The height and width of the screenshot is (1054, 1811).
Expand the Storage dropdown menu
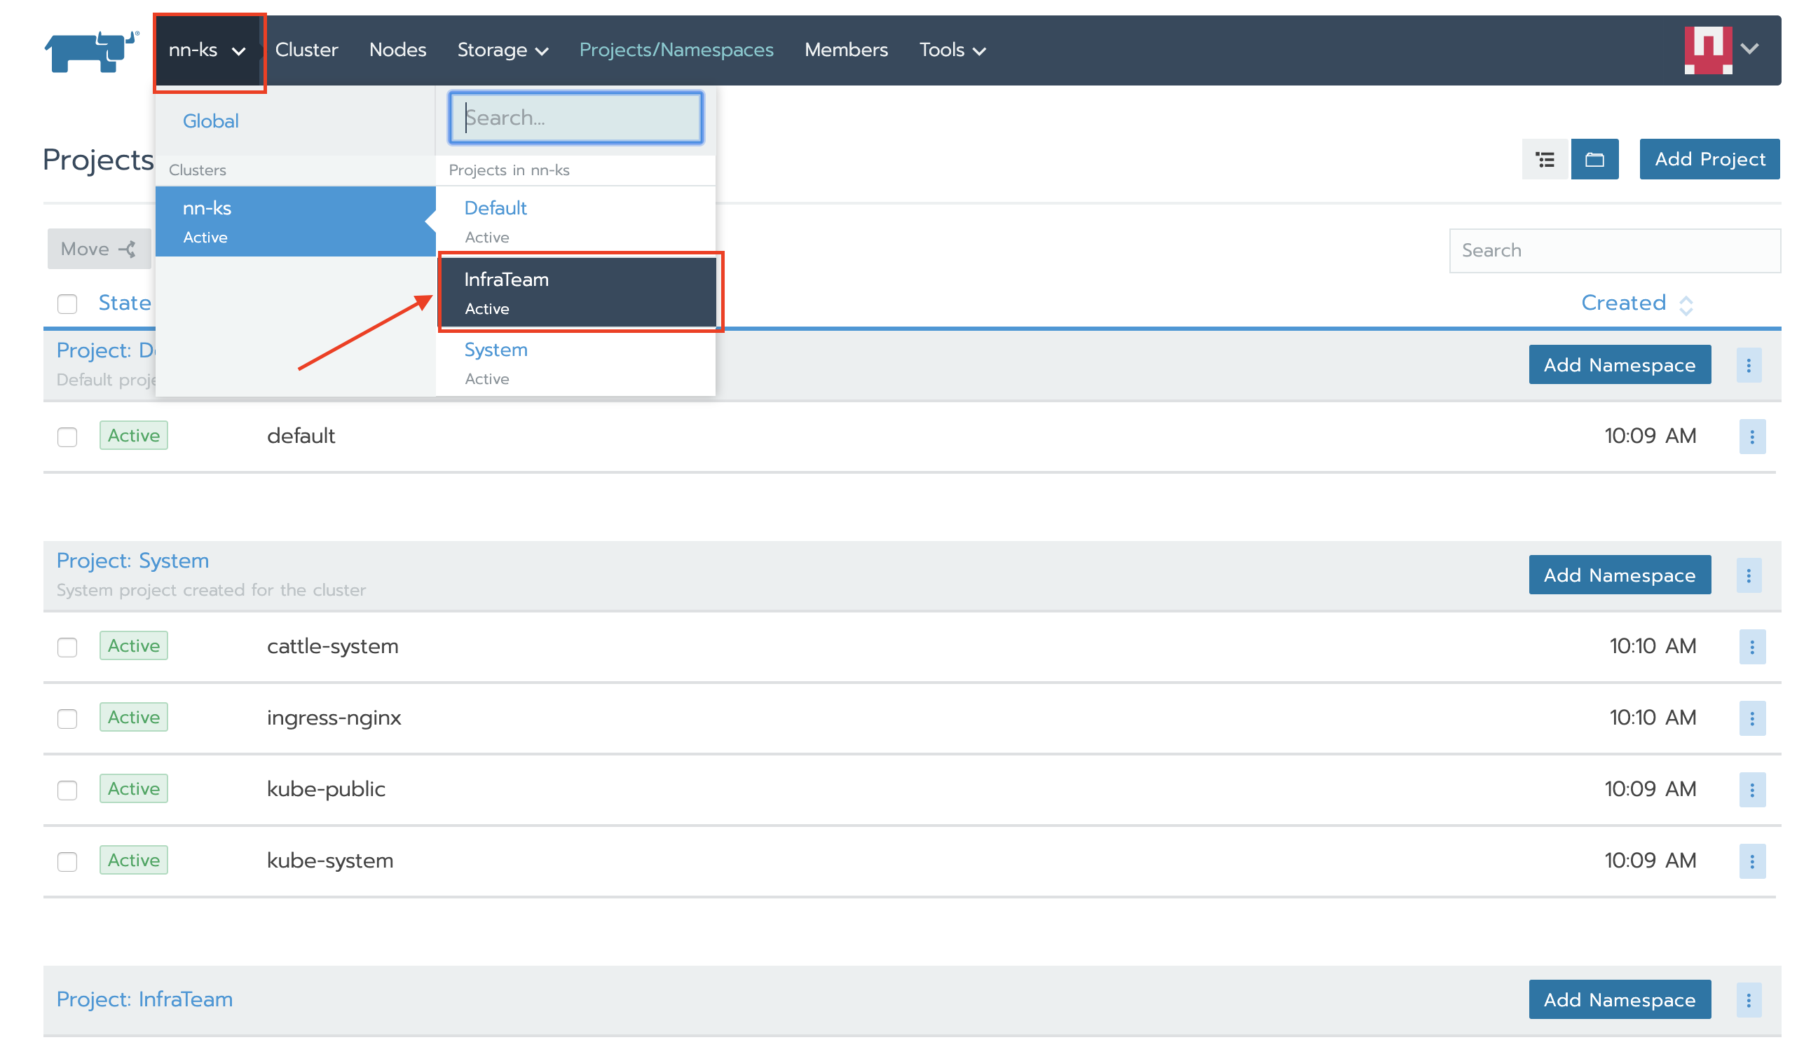tap(503, 50)
